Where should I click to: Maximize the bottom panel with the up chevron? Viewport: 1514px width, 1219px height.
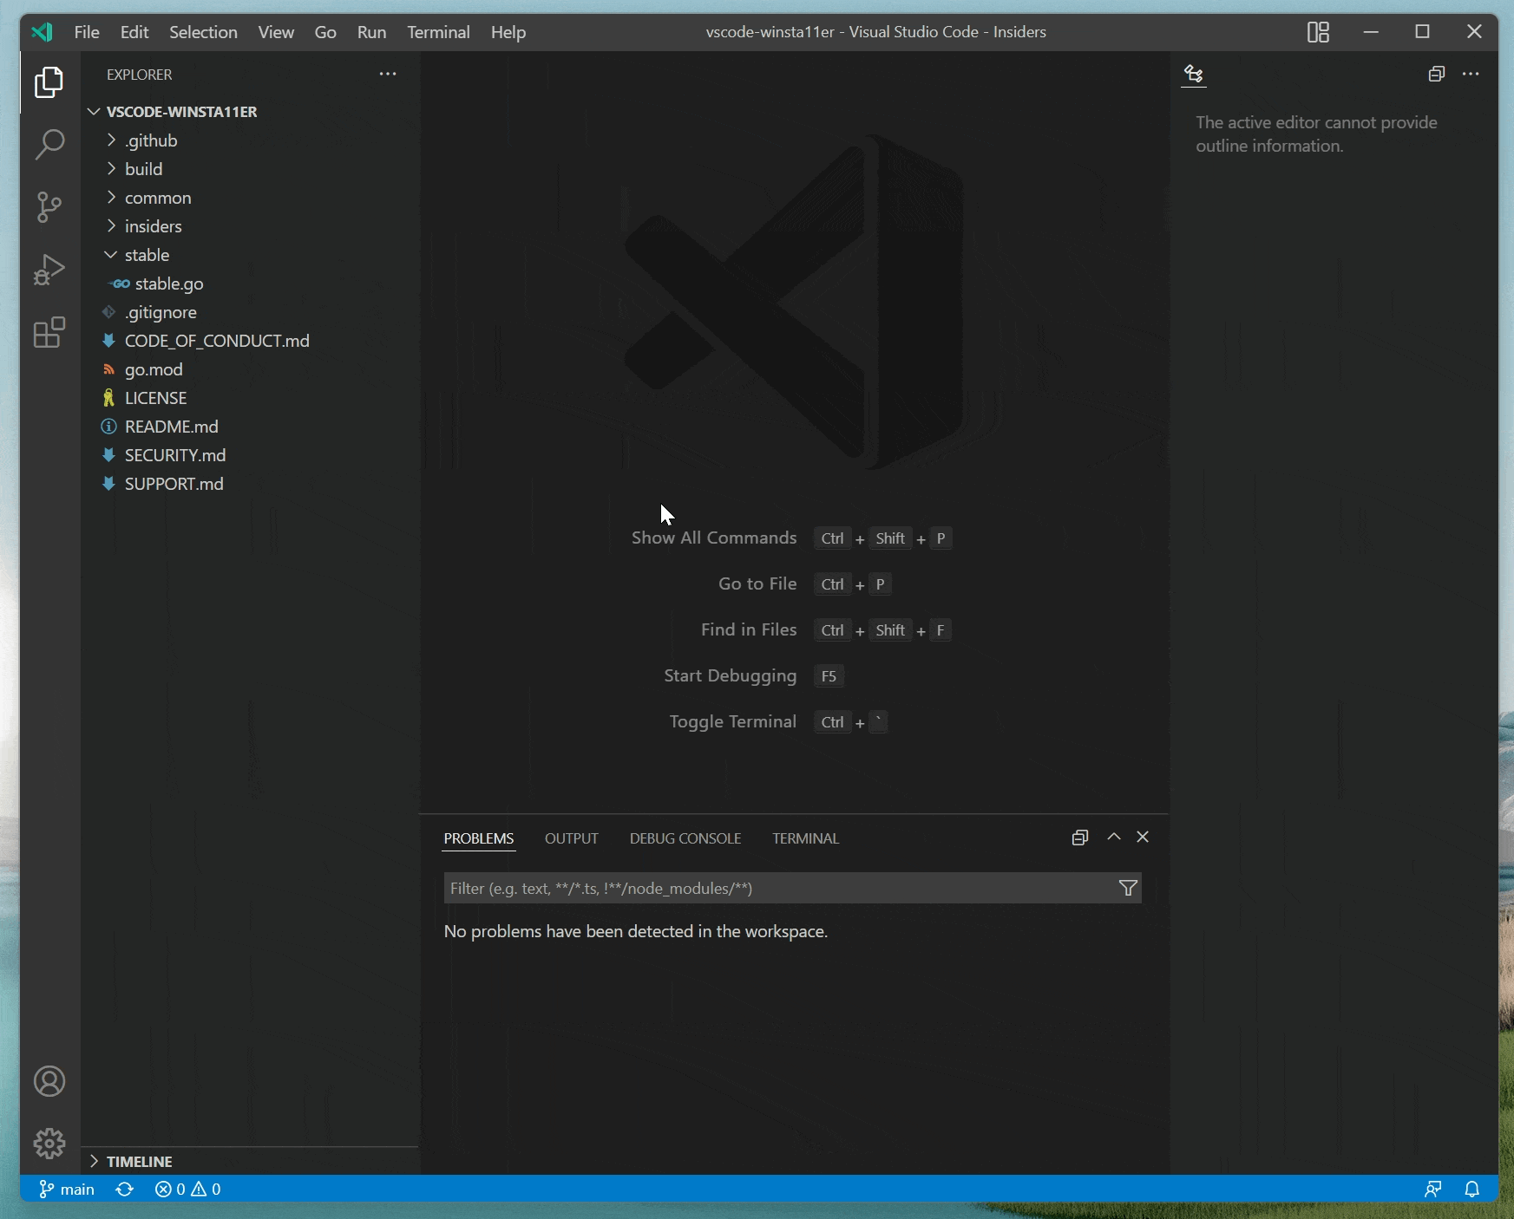point(1114,837)
